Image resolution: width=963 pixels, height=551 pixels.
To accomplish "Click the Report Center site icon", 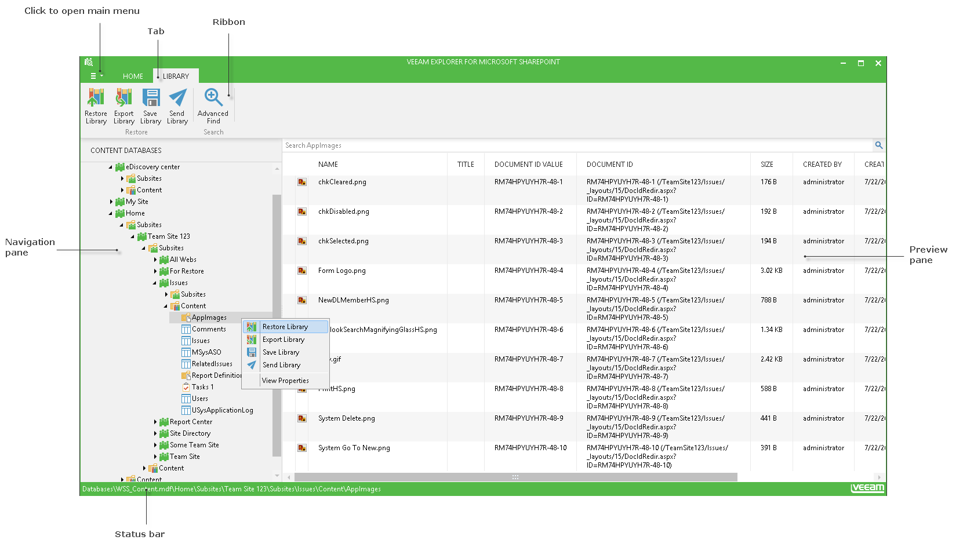I will coord(164,422).
